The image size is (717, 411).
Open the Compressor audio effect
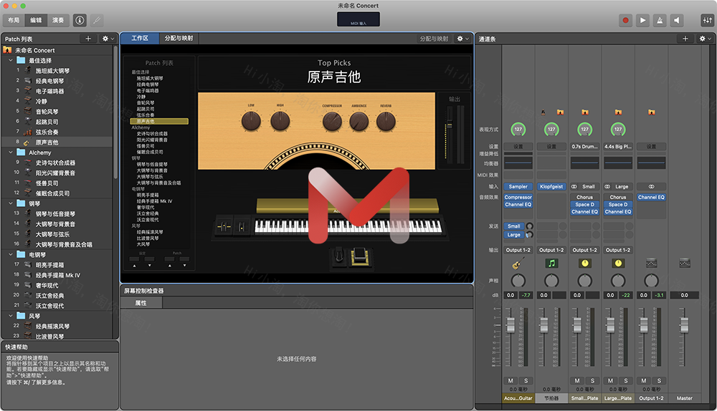518,198
